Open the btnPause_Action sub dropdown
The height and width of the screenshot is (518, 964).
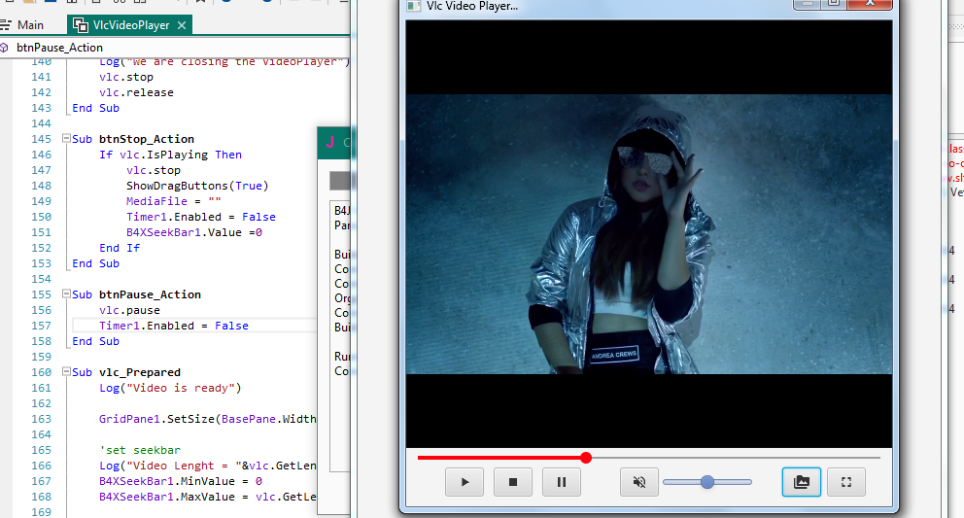pyautogui.click(x=175, y=48)
